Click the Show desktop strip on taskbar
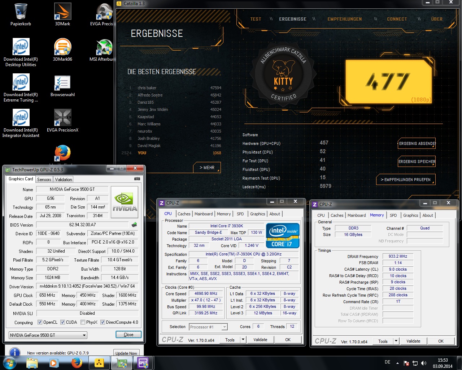The height and width of the screenshot is (370, 462). click(x=459, y=363)
